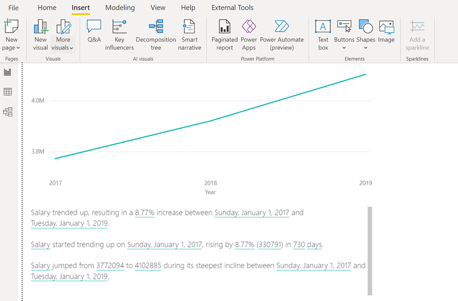Screen dimensions: 458x301
Task: Switch to Data view in left sidebar
Action: click(x=7, y=91)
